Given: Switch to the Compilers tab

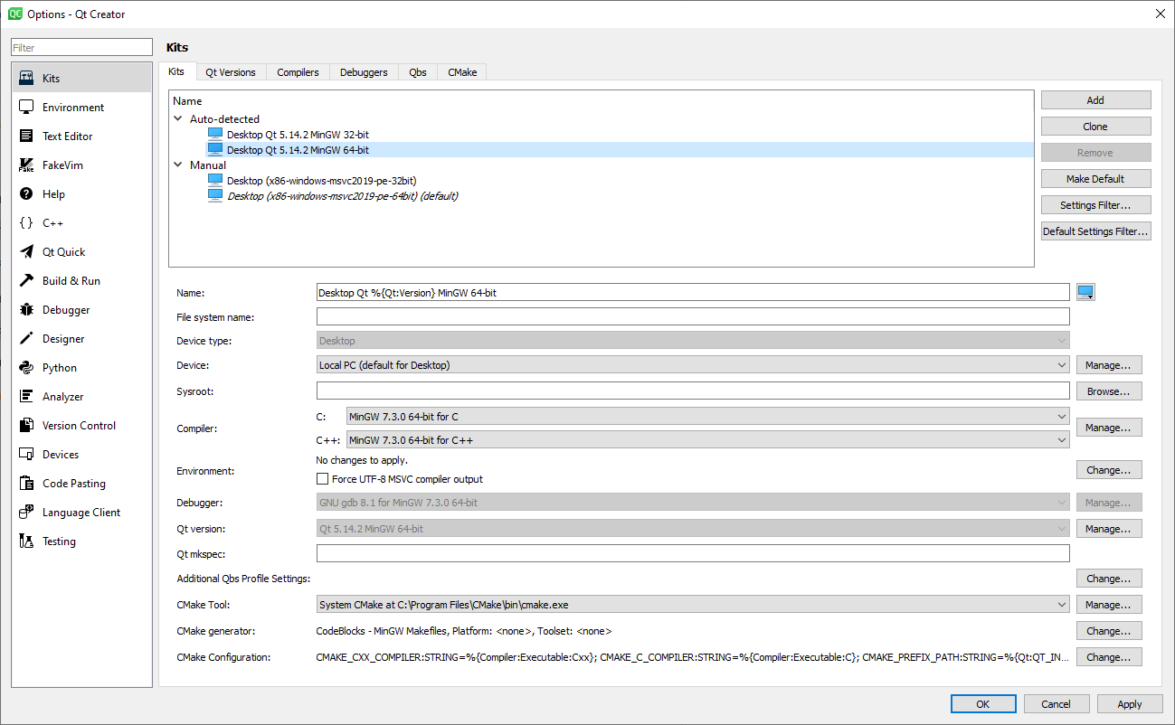Looking at the screenshot, I should [298, 72].
